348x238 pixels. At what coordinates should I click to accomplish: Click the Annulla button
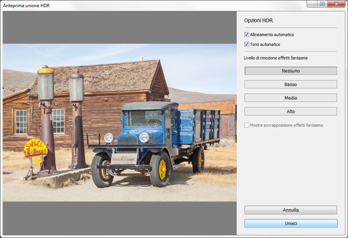[291, 210]
